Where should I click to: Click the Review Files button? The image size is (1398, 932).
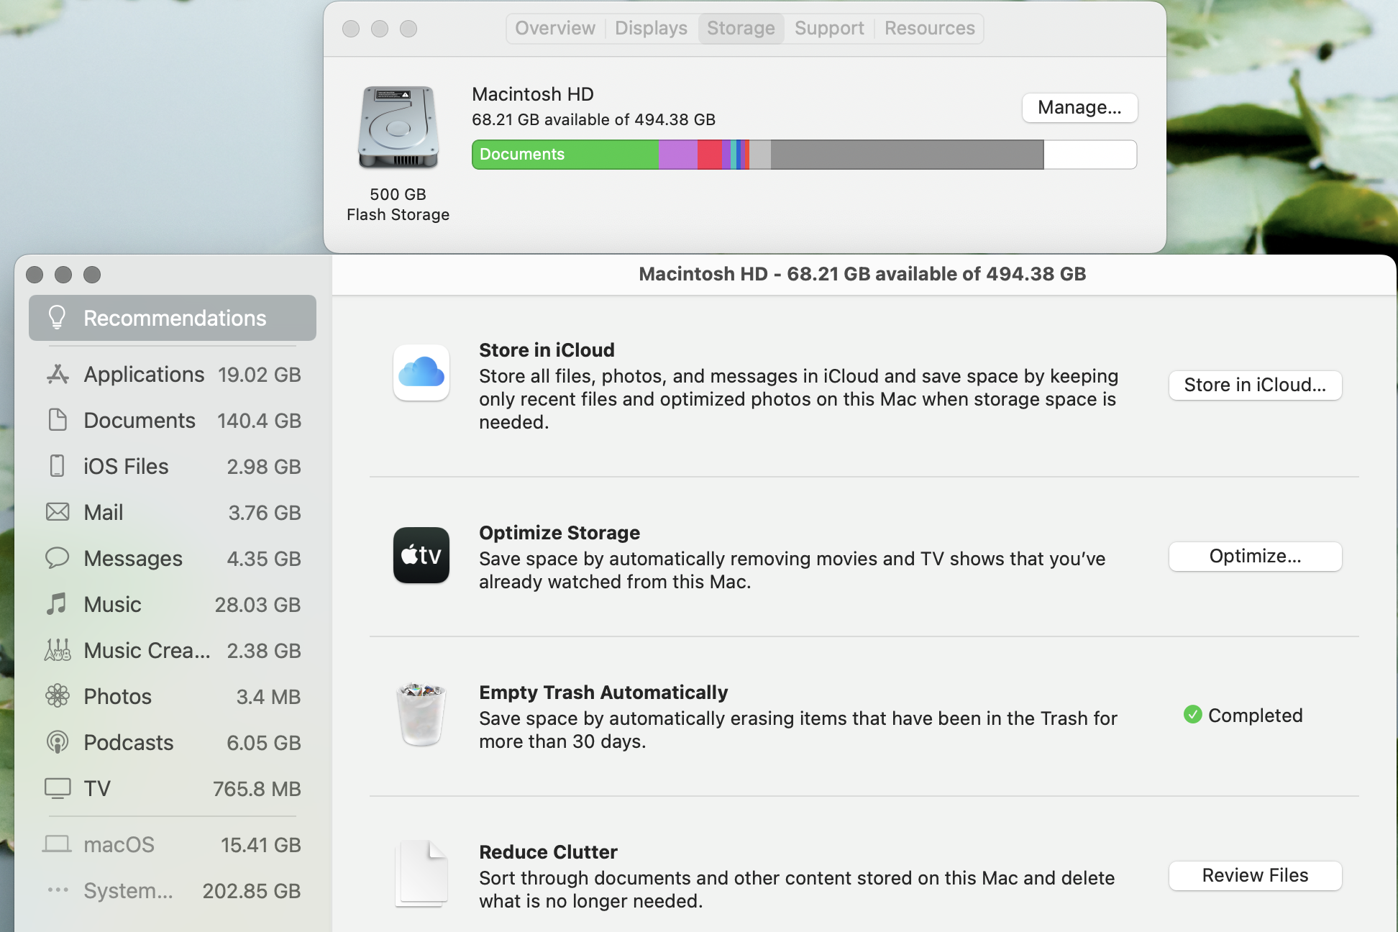click(1255, 876)
